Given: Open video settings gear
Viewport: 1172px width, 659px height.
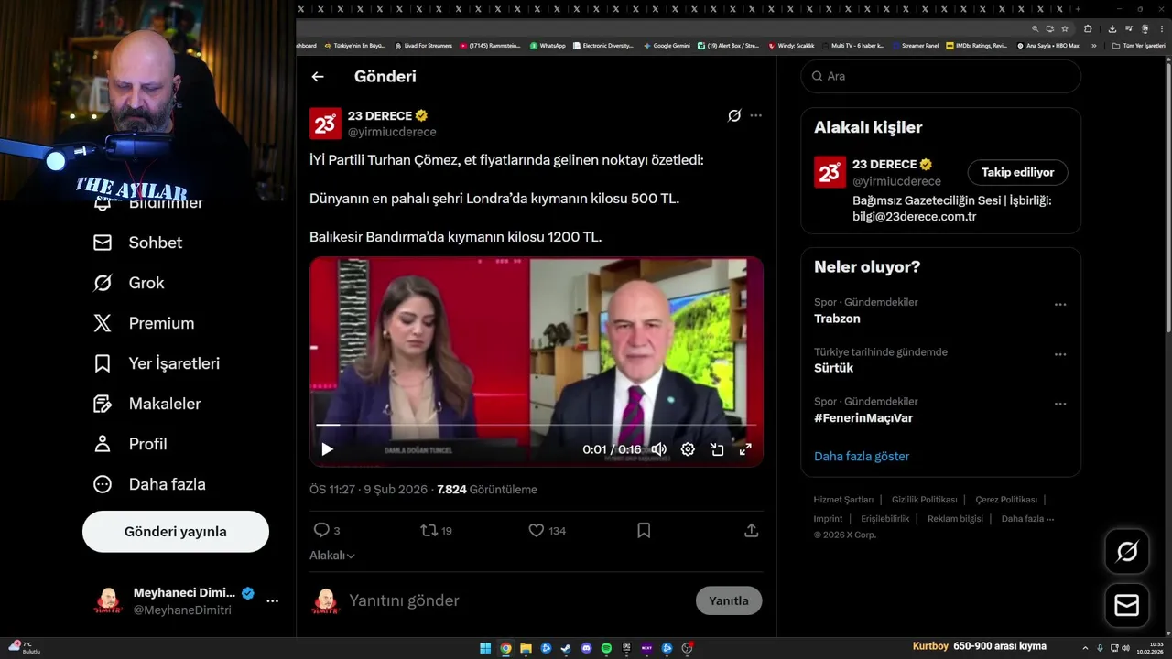Looking at the screenshot, I should click(x=688, y=449).
